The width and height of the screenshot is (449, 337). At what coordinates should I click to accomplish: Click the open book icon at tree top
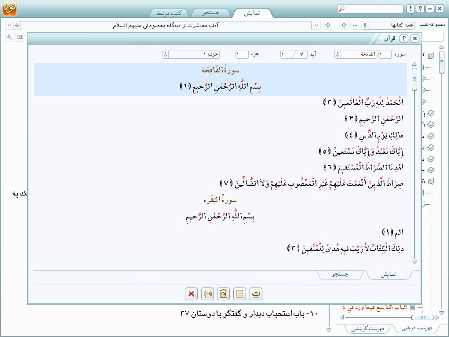click(431, 56)
